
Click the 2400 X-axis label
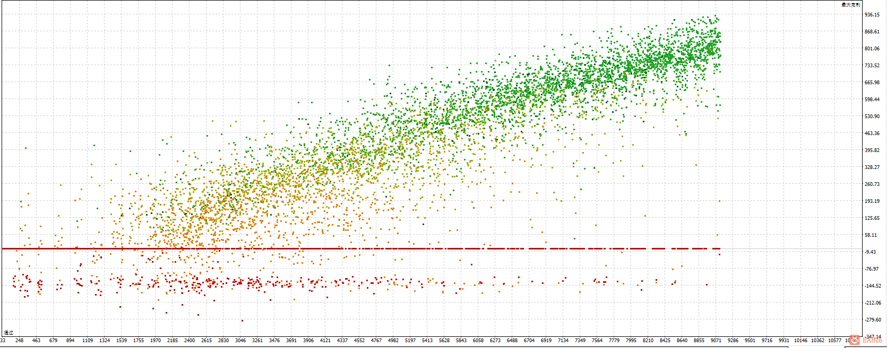coord(190,341)
